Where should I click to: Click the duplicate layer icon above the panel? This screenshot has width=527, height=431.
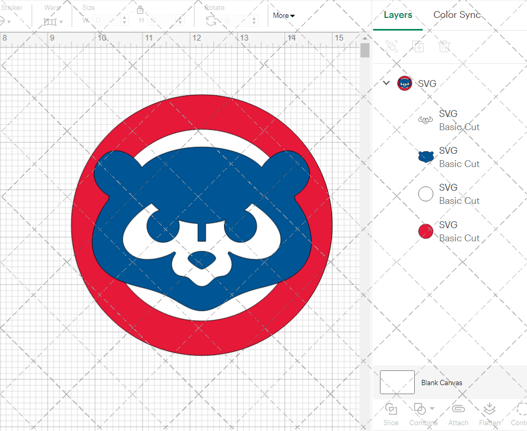(x=418, y=46)
